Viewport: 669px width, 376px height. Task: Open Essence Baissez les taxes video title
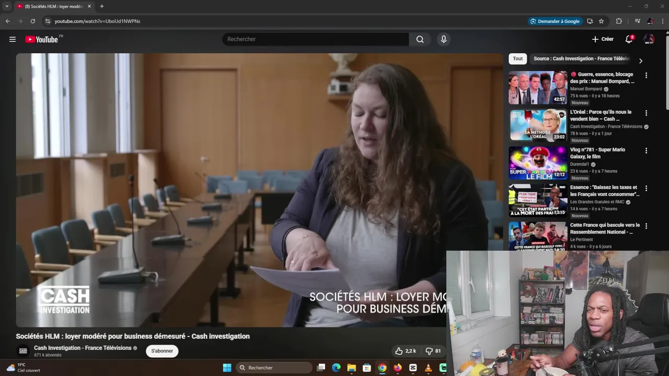tap(605, 191)
